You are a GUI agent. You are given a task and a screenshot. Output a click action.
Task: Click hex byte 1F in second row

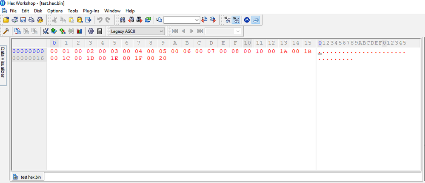pos(139,58)
